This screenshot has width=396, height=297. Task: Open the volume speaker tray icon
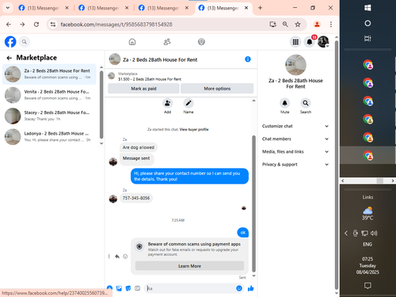(x=374, y=233)
